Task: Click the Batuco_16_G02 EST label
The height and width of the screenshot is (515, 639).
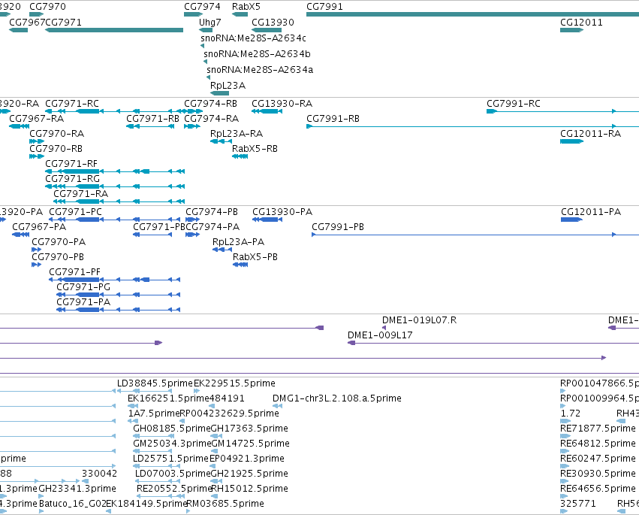Action: [73, 504]
